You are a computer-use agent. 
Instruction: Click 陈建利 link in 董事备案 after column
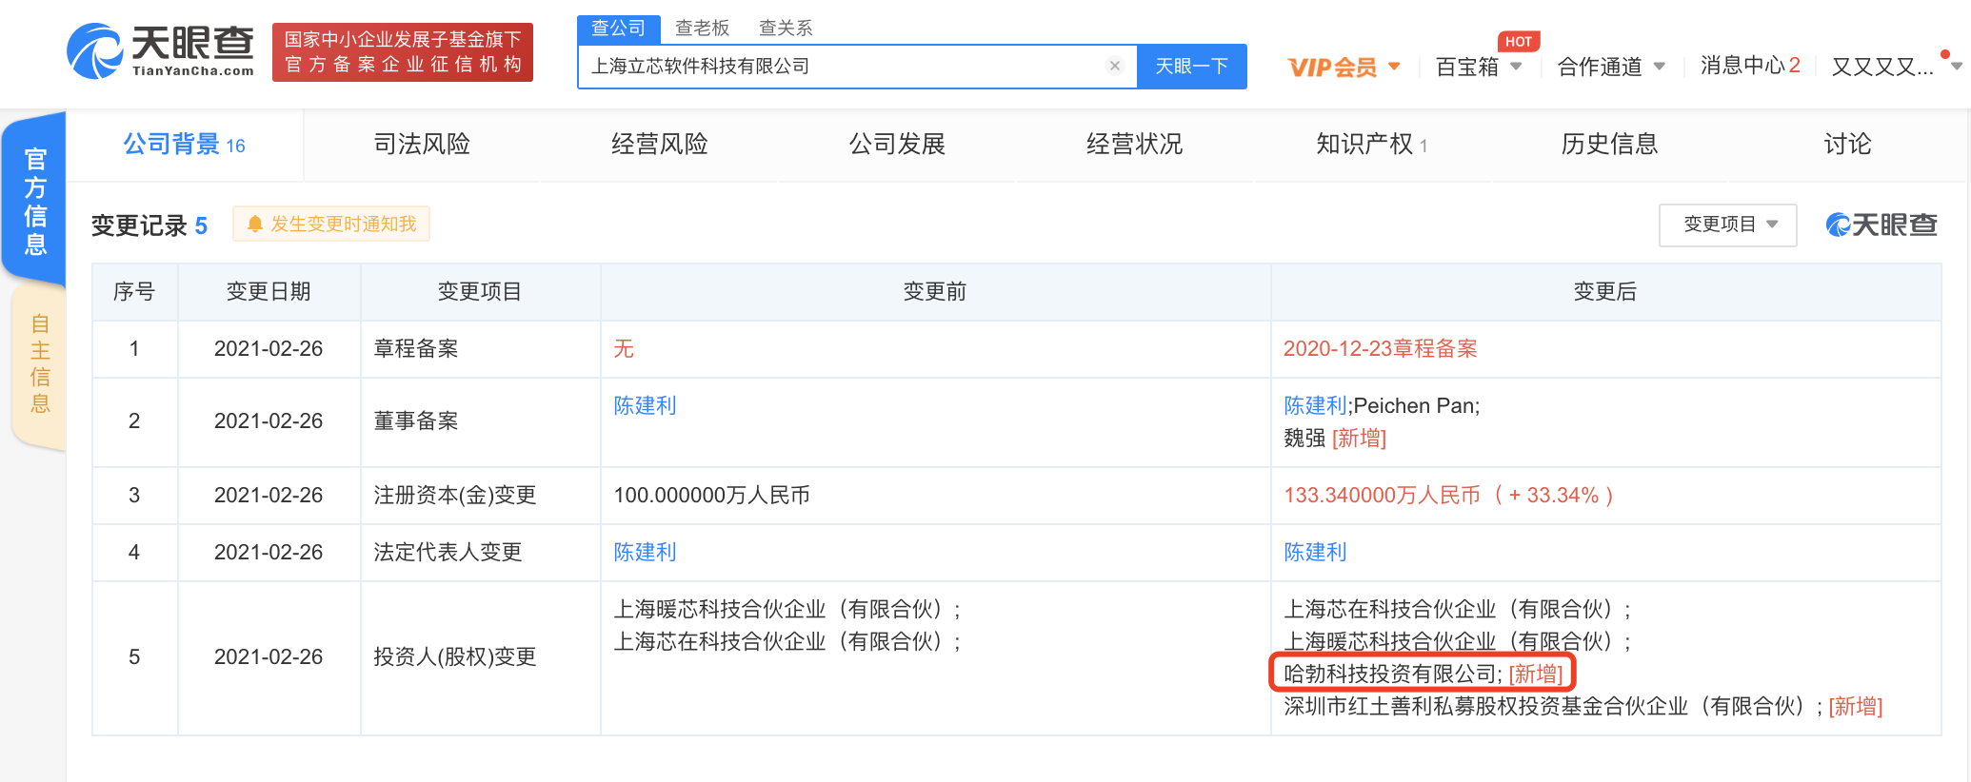coord(1315,405)
